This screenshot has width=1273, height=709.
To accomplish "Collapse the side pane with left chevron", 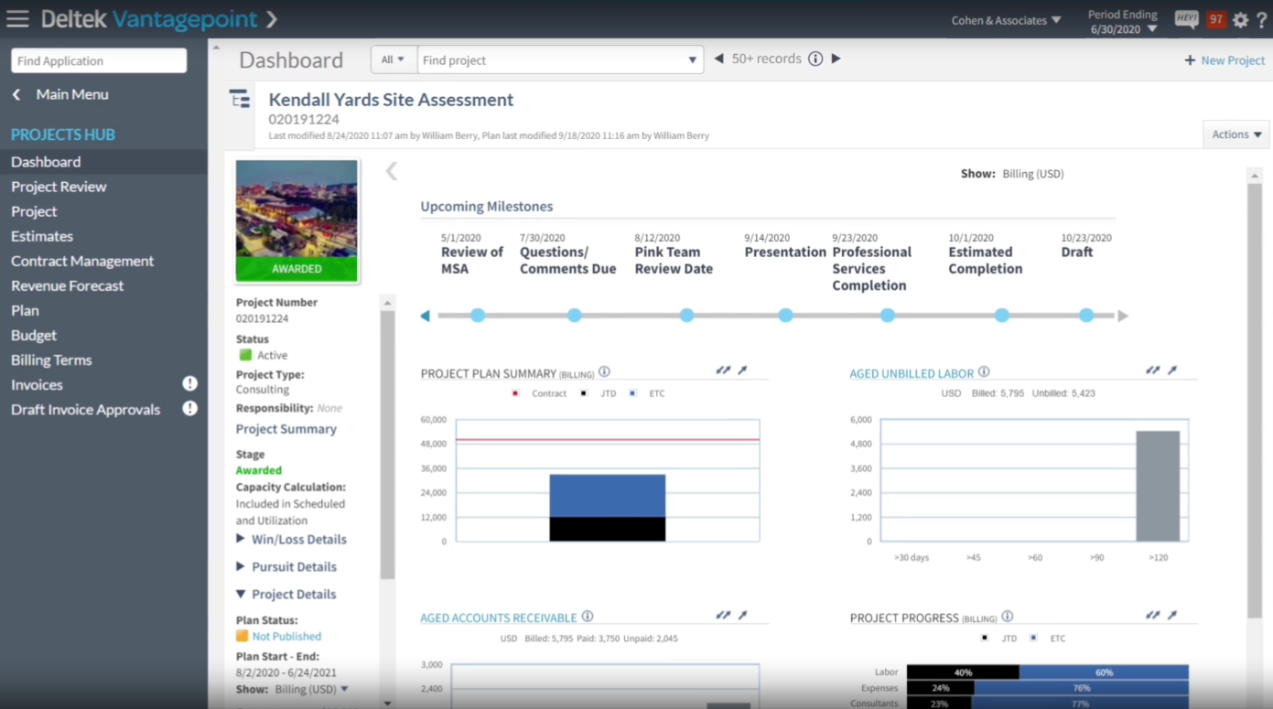I will coord(392,171).
